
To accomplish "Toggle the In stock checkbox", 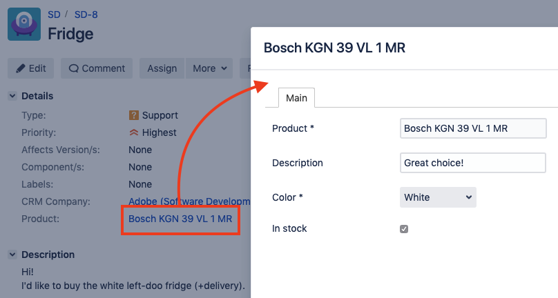I will pyautogui.click(x=404, y=229).
